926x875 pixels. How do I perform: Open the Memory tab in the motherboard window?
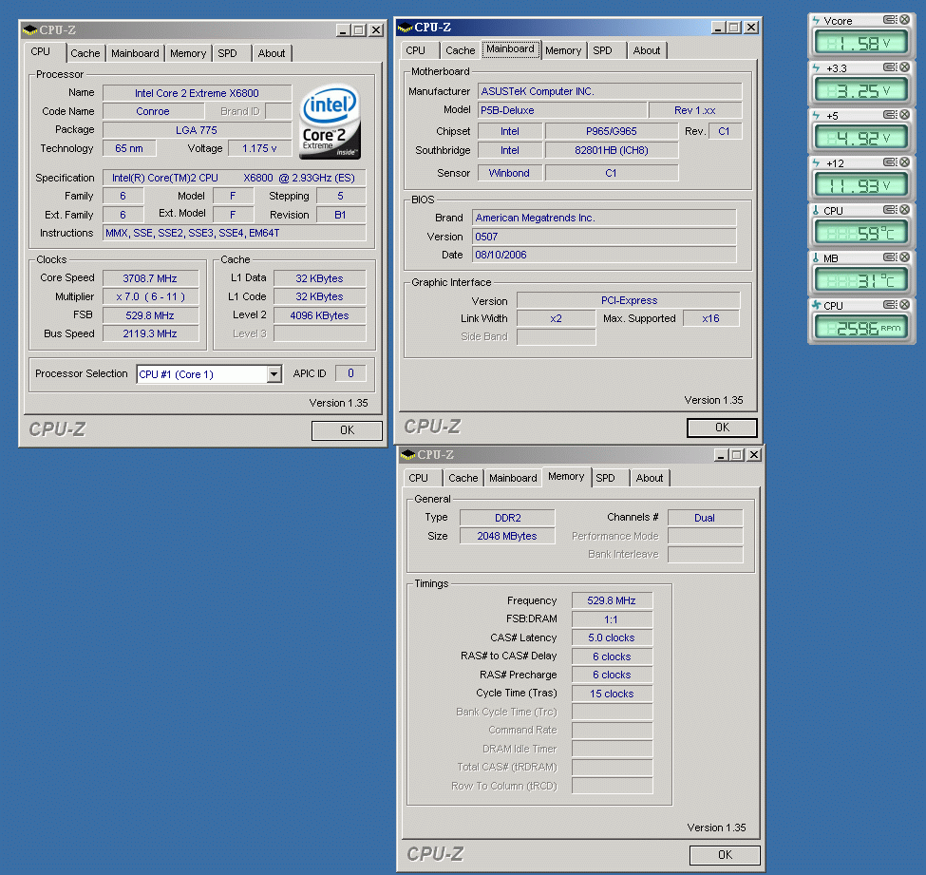click(563, 50)
